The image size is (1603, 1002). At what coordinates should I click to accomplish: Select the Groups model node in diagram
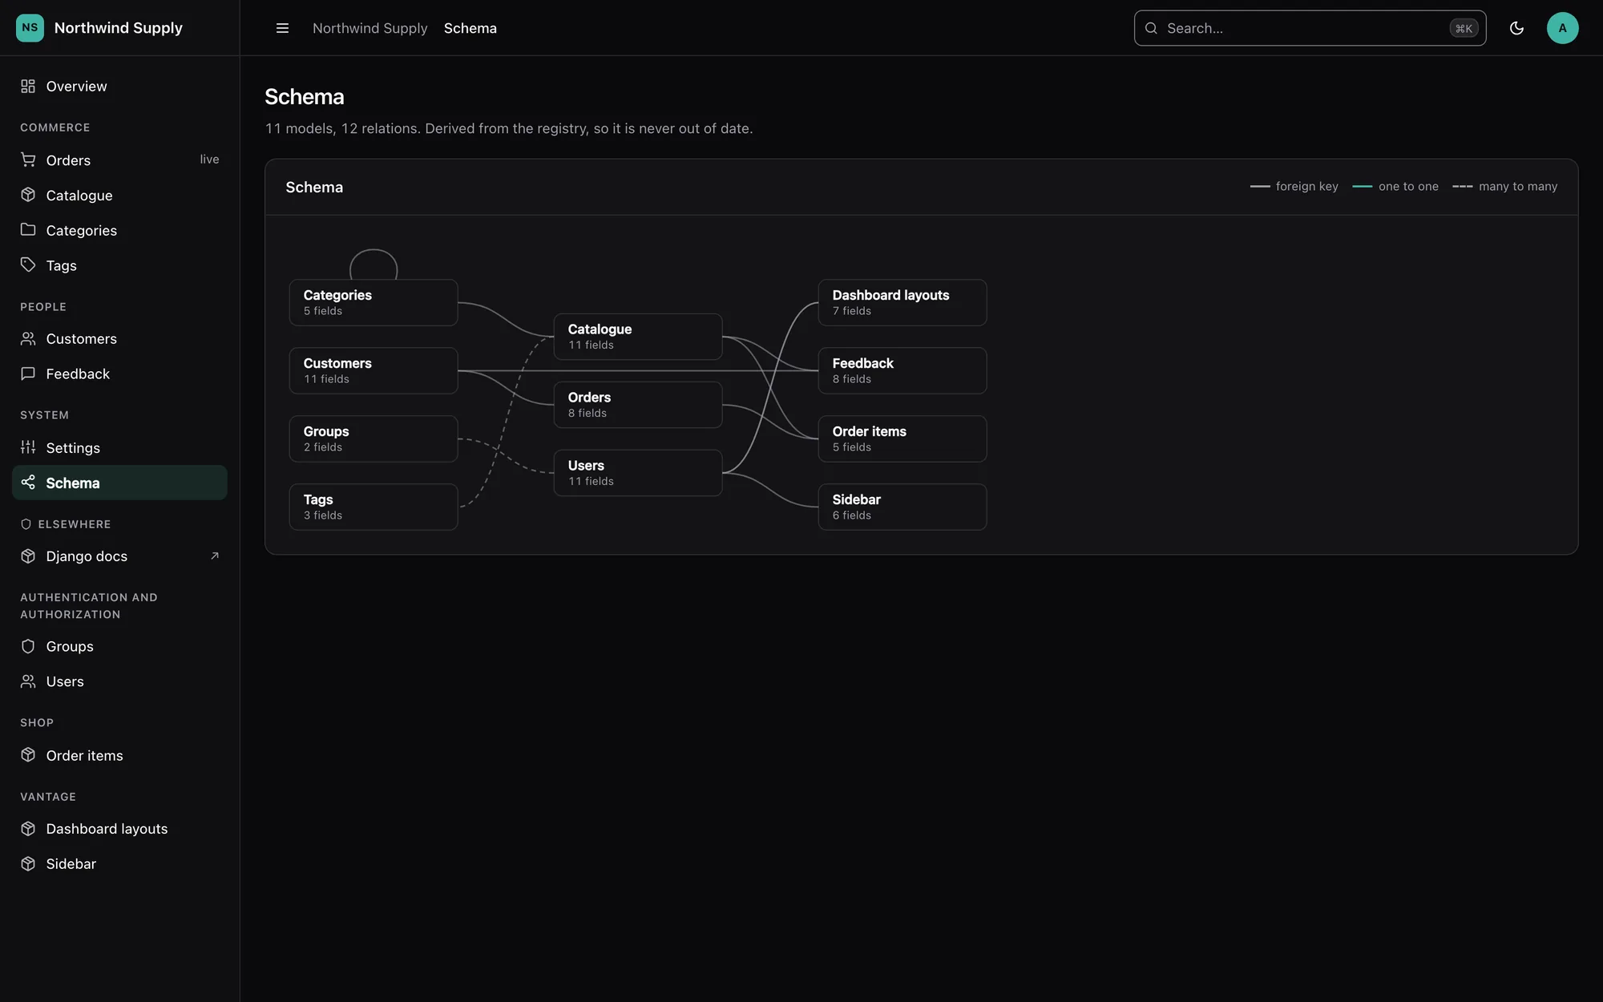point(373,438)
